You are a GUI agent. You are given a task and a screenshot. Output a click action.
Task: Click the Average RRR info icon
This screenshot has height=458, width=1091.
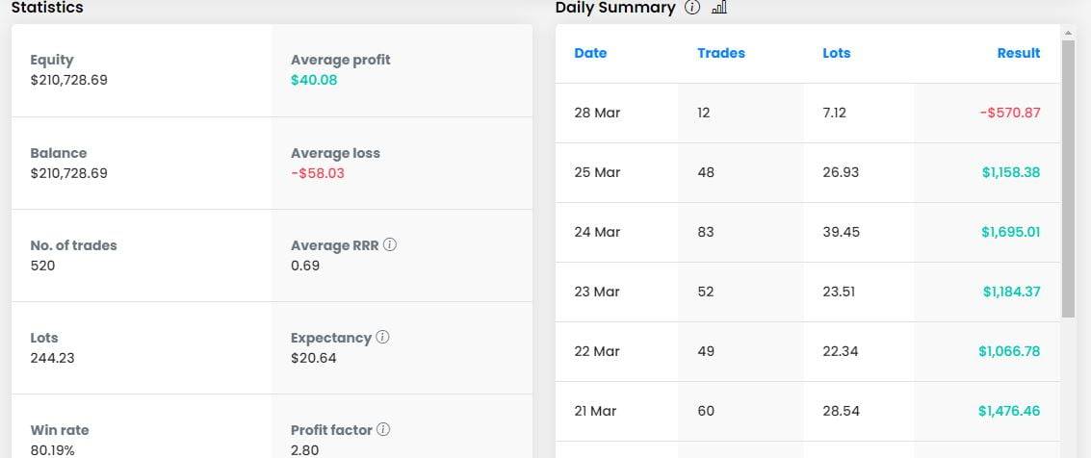coord(390,245)
